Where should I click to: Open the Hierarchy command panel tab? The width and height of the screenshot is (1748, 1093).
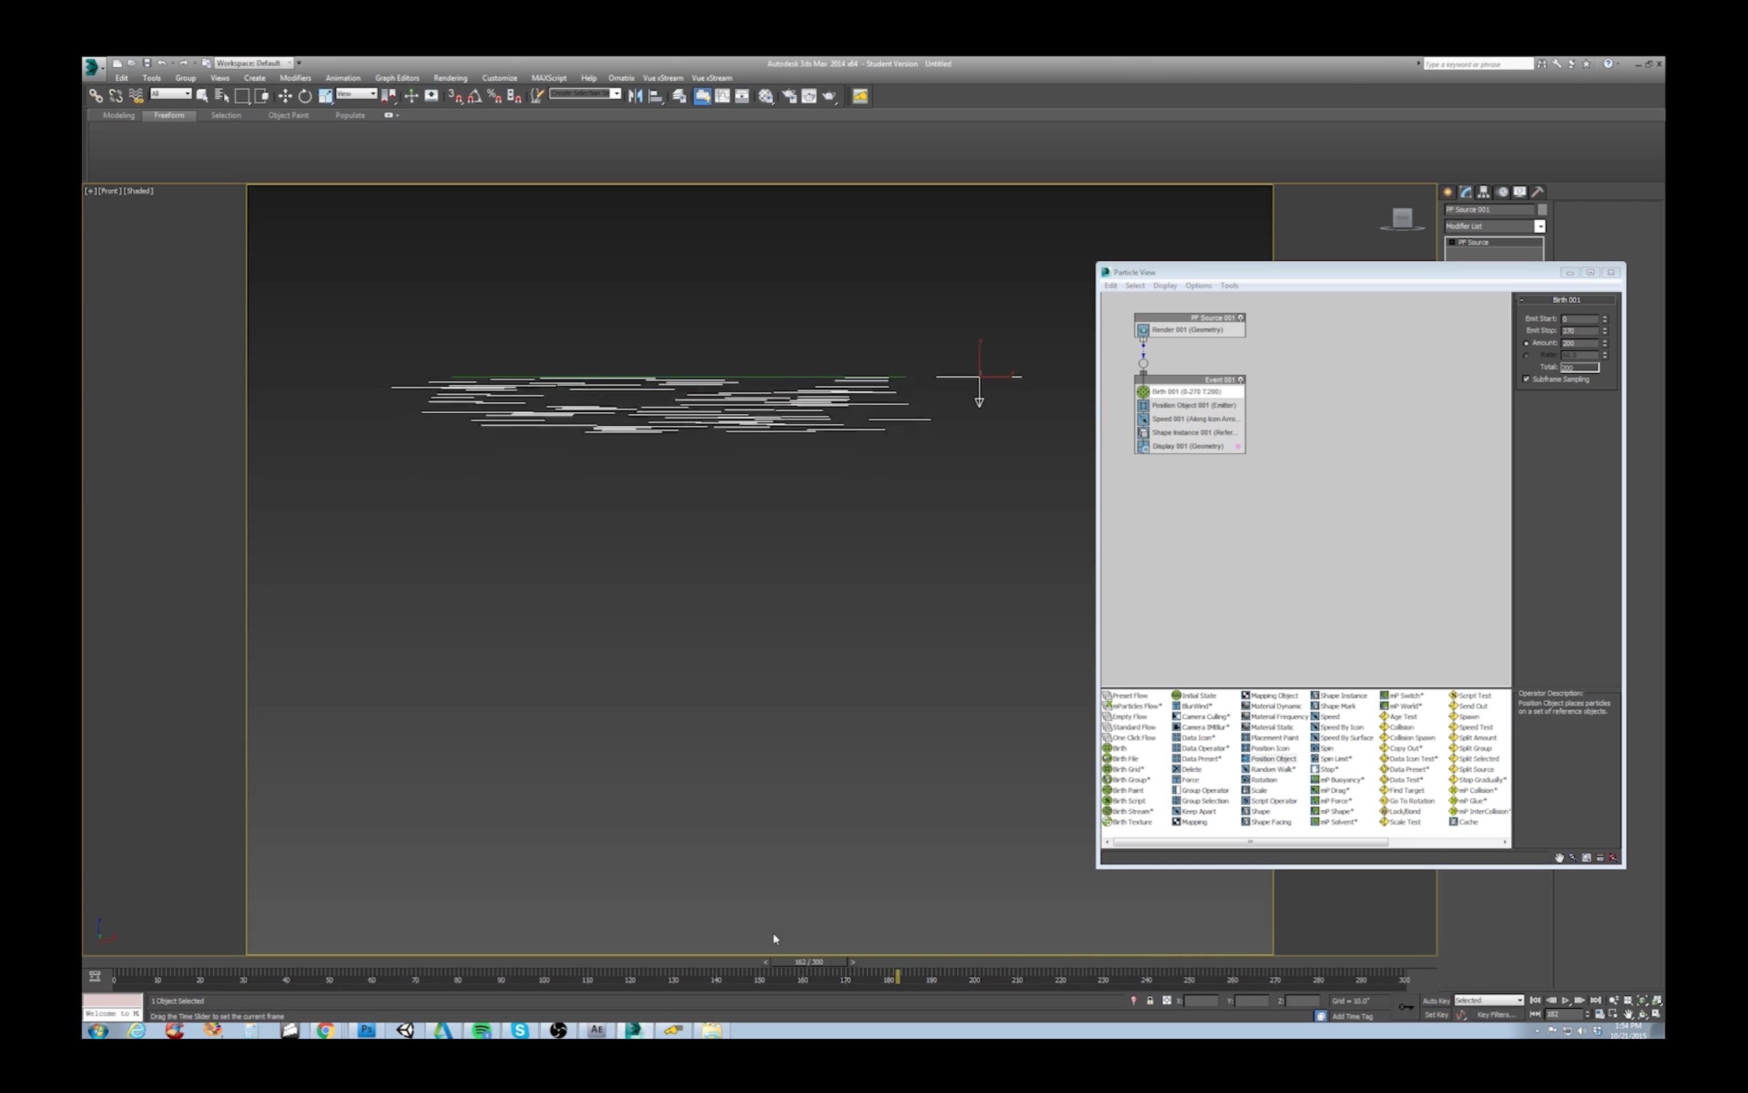click(1484, 192)
